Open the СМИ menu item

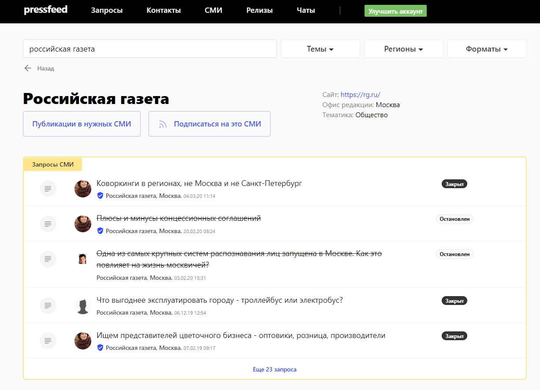pyautogui.click(x=213, y=11)
